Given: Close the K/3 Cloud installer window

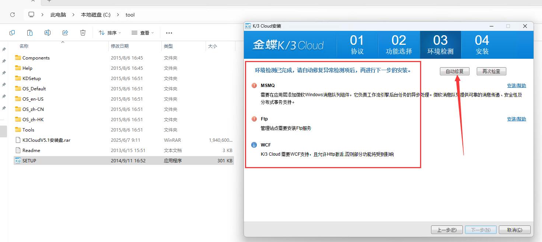Looking at the screenshot, I should click(525, 26).
